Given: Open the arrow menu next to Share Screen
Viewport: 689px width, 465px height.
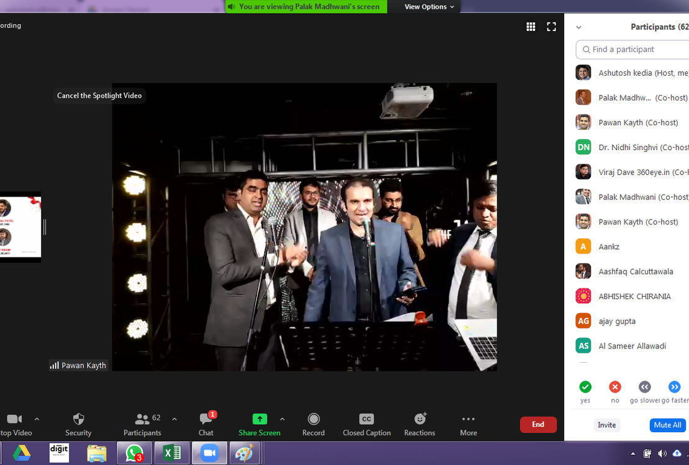Looking at the screenshot, I should [x=282, y=419].
